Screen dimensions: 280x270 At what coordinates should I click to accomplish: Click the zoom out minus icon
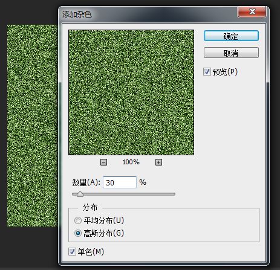[x=103, y=162]
